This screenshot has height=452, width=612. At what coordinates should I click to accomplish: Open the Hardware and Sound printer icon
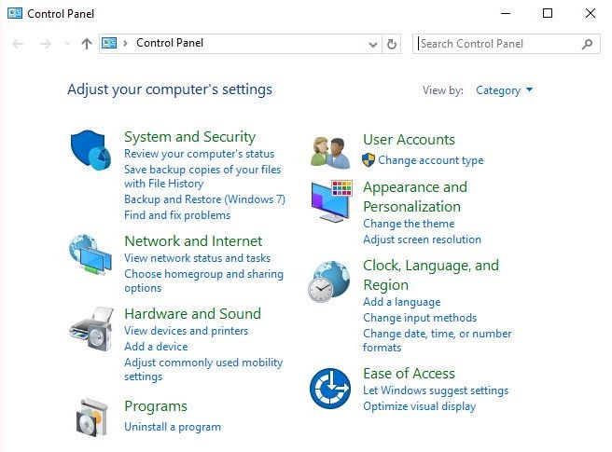[x=91, y=329]
